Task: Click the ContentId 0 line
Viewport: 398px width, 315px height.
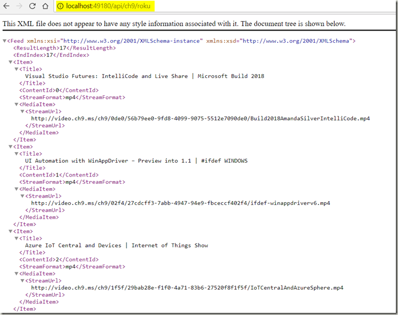Action: coord(59,90)
